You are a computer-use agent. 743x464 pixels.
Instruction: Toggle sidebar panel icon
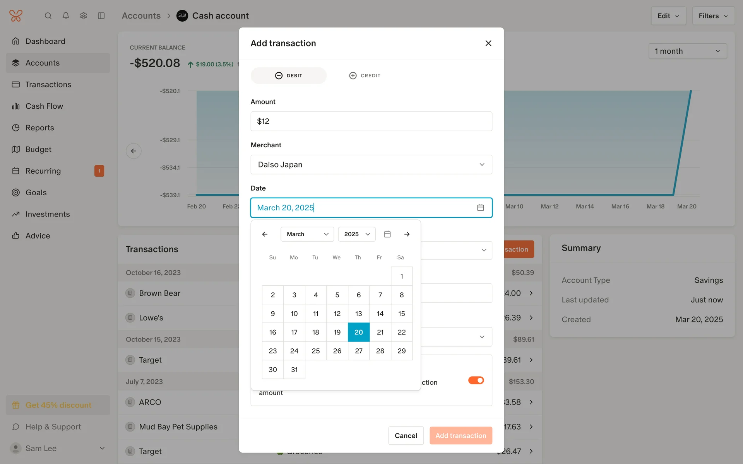101,16
